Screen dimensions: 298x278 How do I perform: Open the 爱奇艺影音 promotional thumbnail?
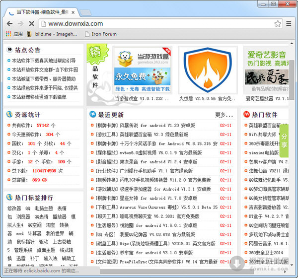point(266,70)
